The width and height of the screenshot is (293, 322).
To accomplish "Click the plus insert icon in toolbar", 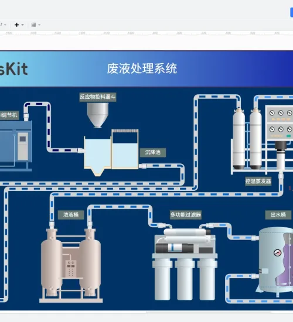I will pyautogui.click(x=16, y=25).
